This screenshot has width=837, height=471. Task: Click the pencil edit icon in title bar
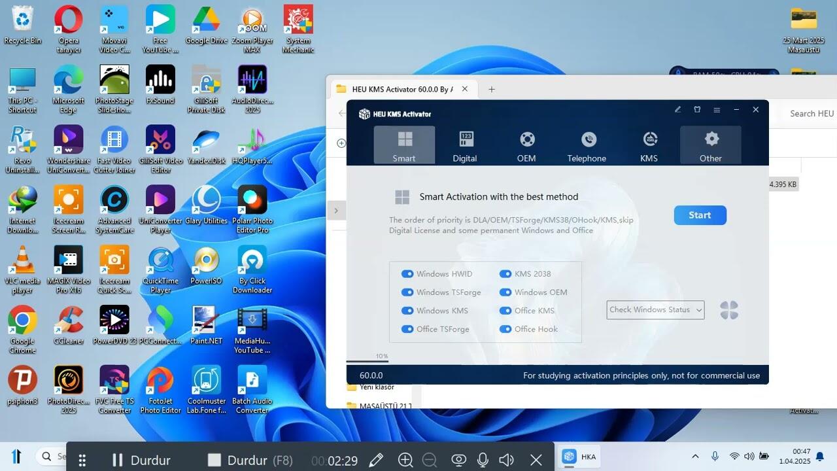[x=678, y=110]
